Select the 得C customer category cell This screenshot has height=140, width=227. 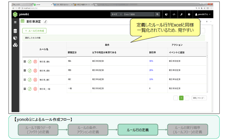click(79, 79)
